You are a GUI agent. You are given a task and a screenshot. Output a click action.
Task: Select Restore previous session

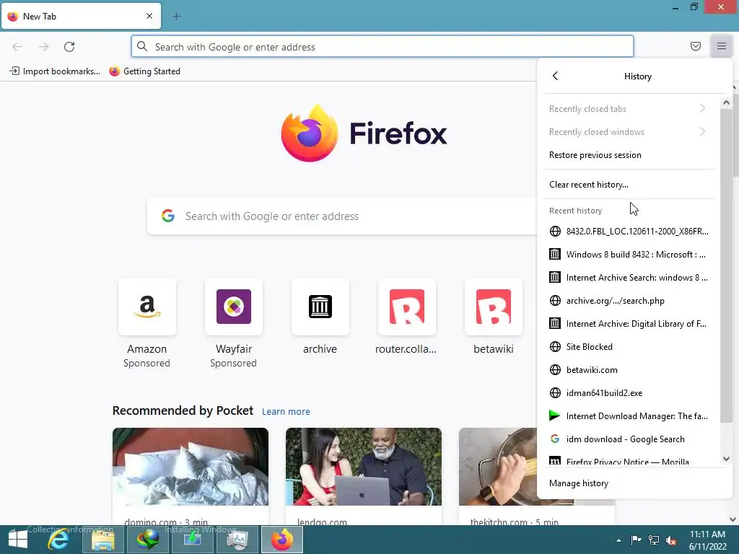pyautogui.click(x=629, y=155)
